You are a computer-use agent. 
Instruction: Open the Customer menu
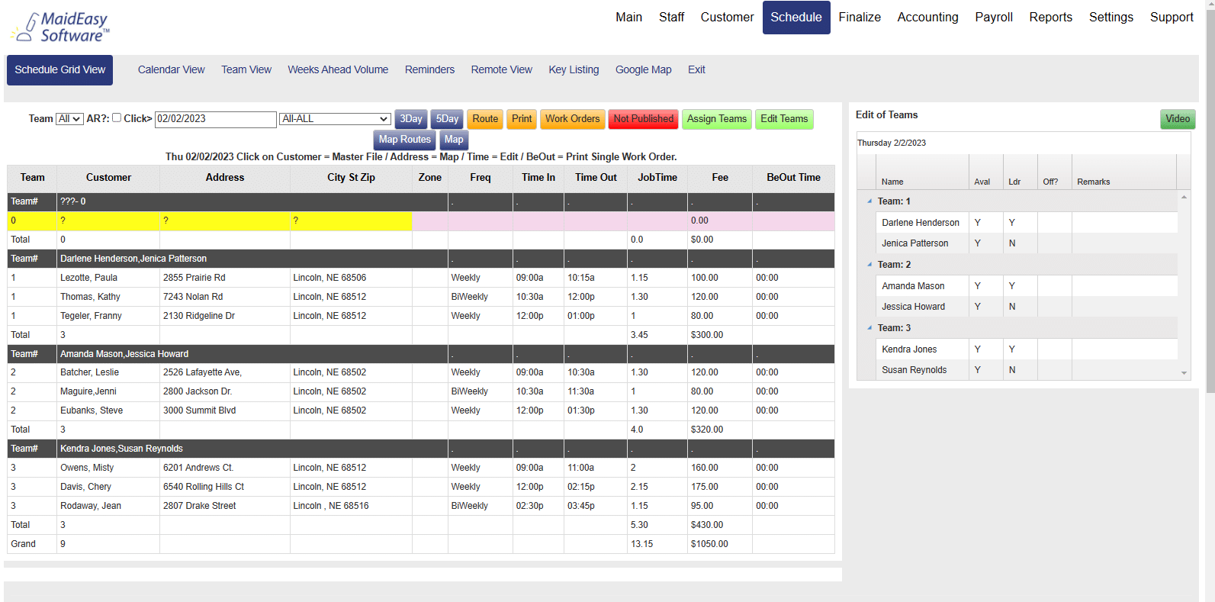click(728, 18)
